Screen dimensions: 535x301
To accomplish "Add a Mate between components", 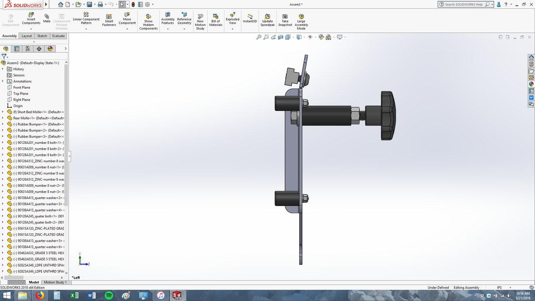I will [x=47, y=18].
